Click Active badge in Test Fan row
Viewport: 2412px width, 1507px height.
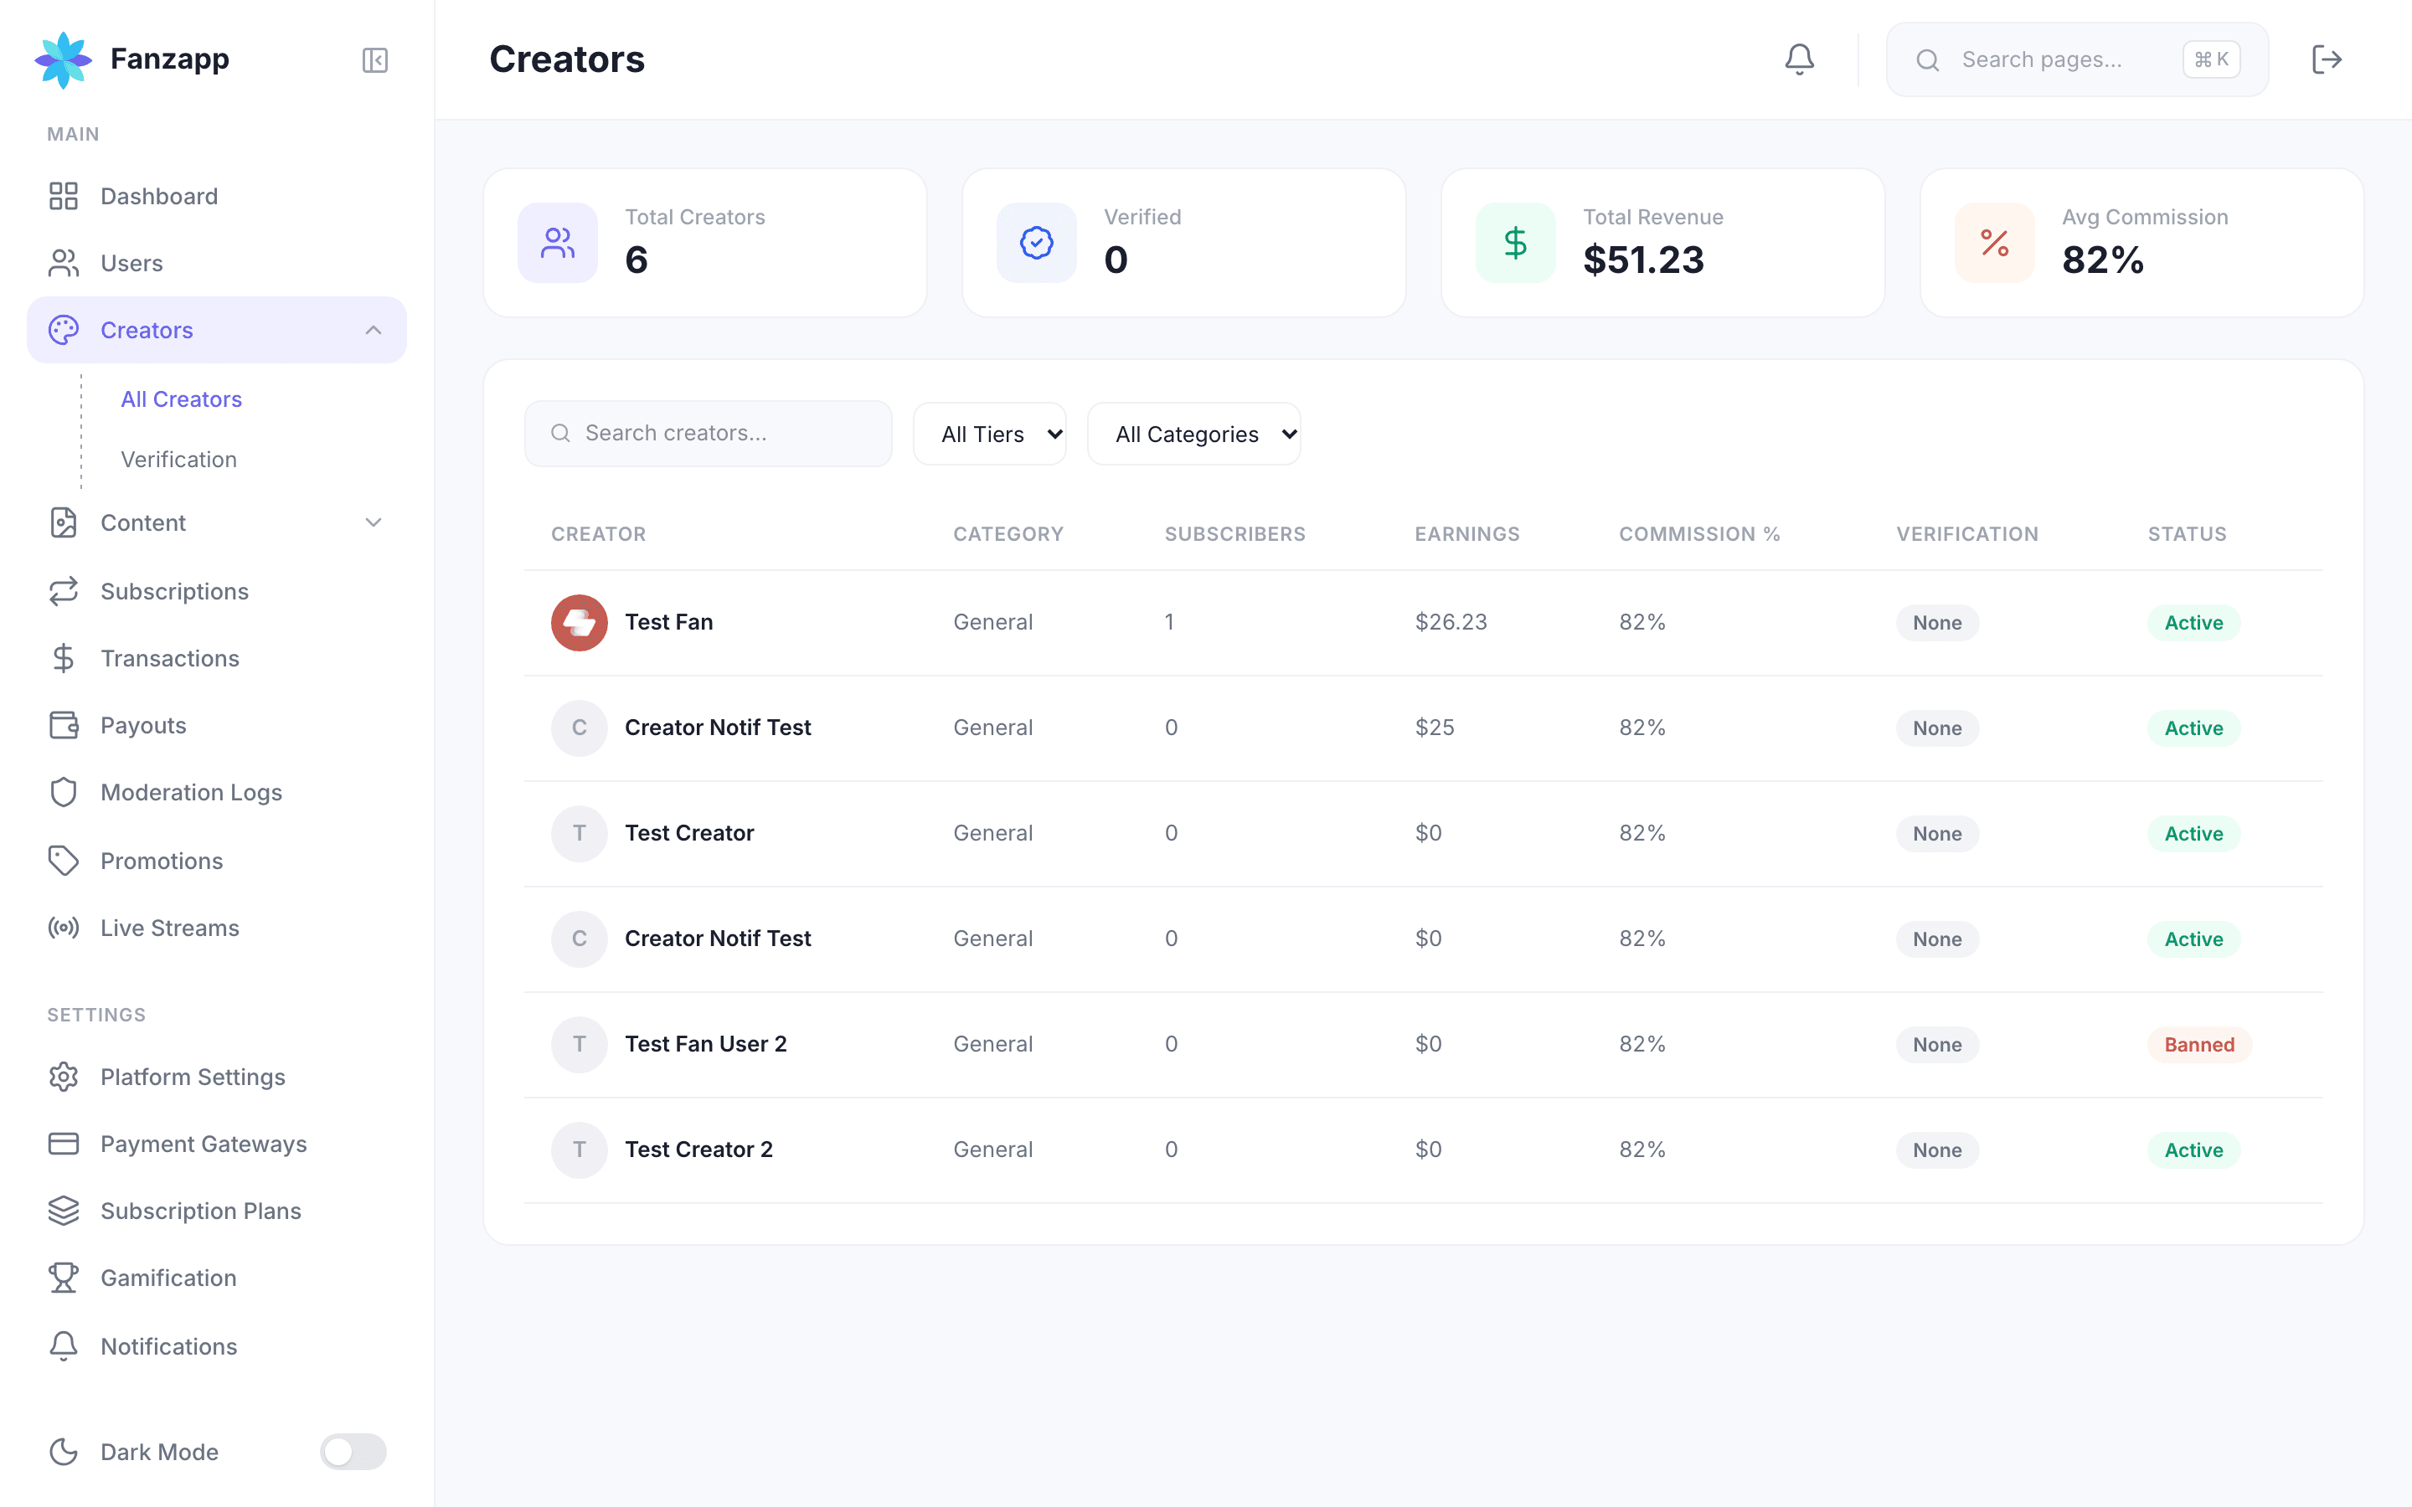pyautogui.click(x=2193, y=623)
